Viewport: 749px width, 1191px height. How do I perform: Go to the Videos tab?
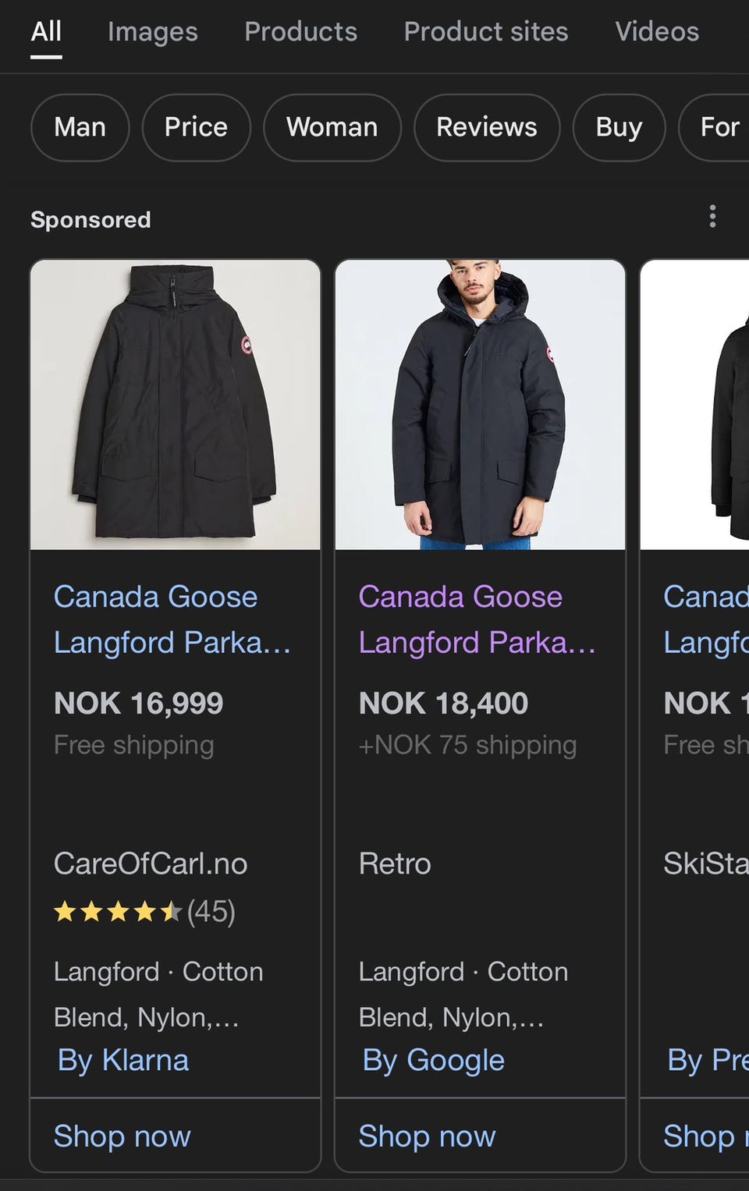[657, 32]
